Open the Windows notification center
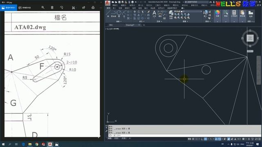The image size is (262, 147). (257, 144)
